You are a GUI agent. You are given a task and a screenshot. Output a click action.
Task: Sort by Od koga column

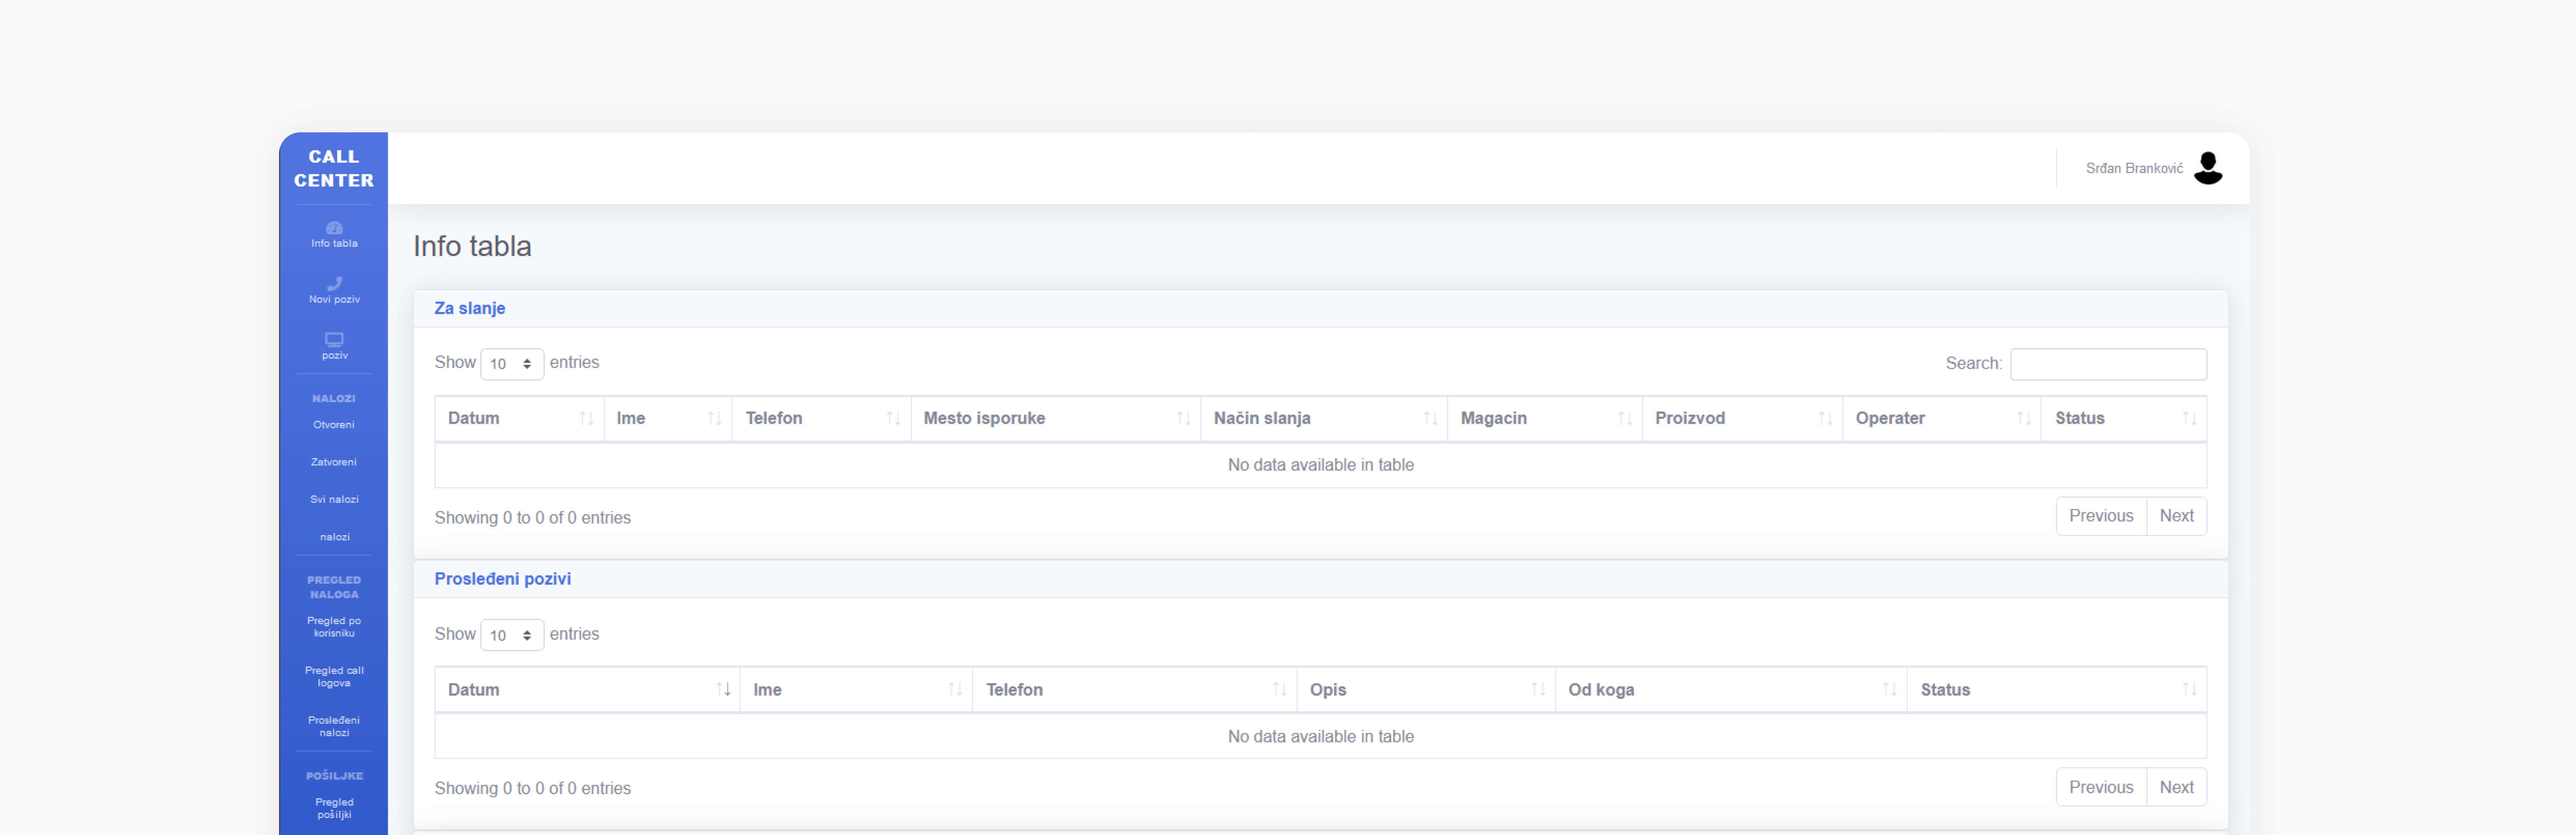[1731, 690]
